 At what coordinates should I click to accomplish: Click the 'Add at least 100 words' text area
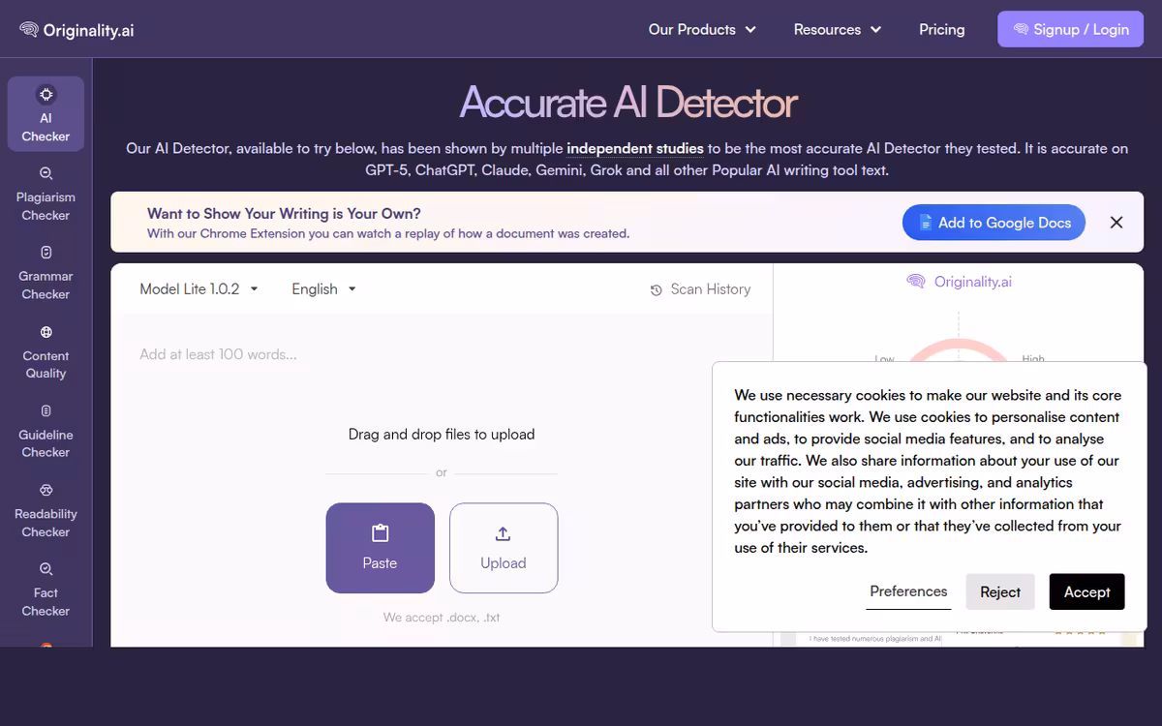point(442,354)
